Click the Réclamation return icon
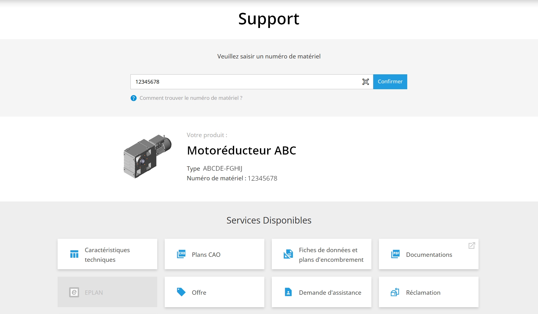This screenshot has width=538, height=314. point(395,292)
